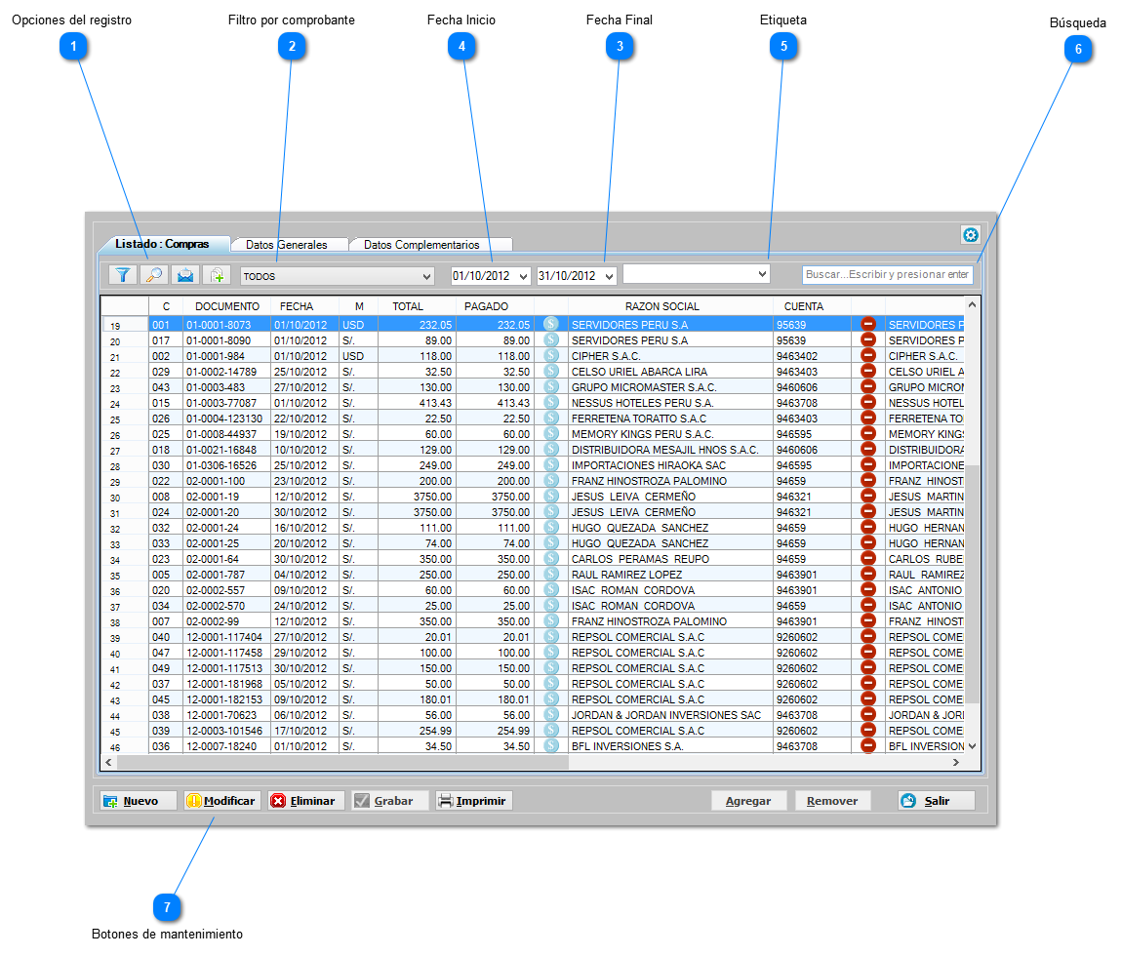Click the Nuevo button
This screenshot has width=1122, height=957.
139,800
